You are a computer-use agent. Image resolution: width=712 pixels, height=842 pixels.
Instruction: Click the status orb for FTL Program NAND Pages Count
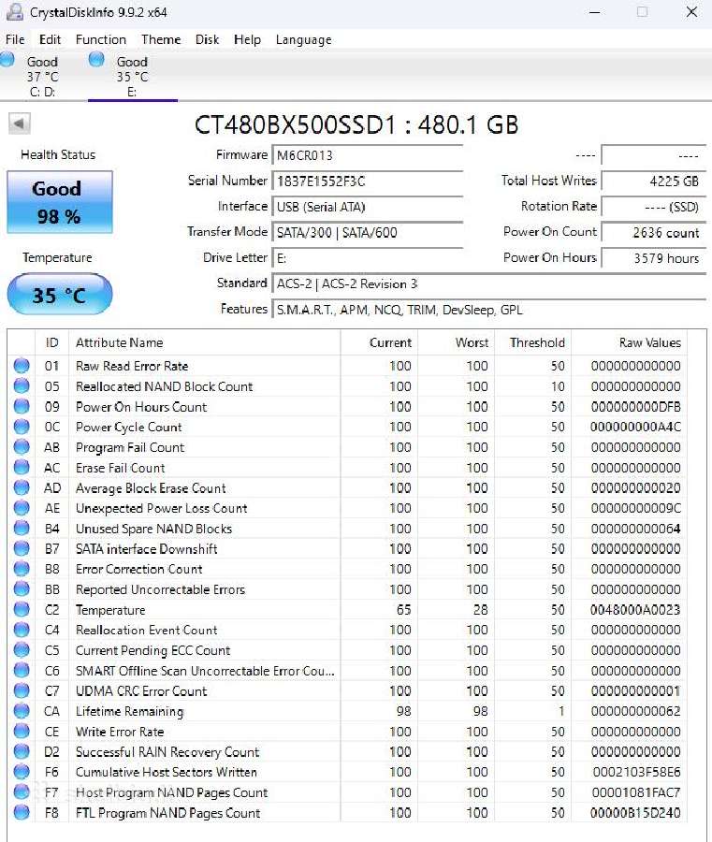(22, 812)
